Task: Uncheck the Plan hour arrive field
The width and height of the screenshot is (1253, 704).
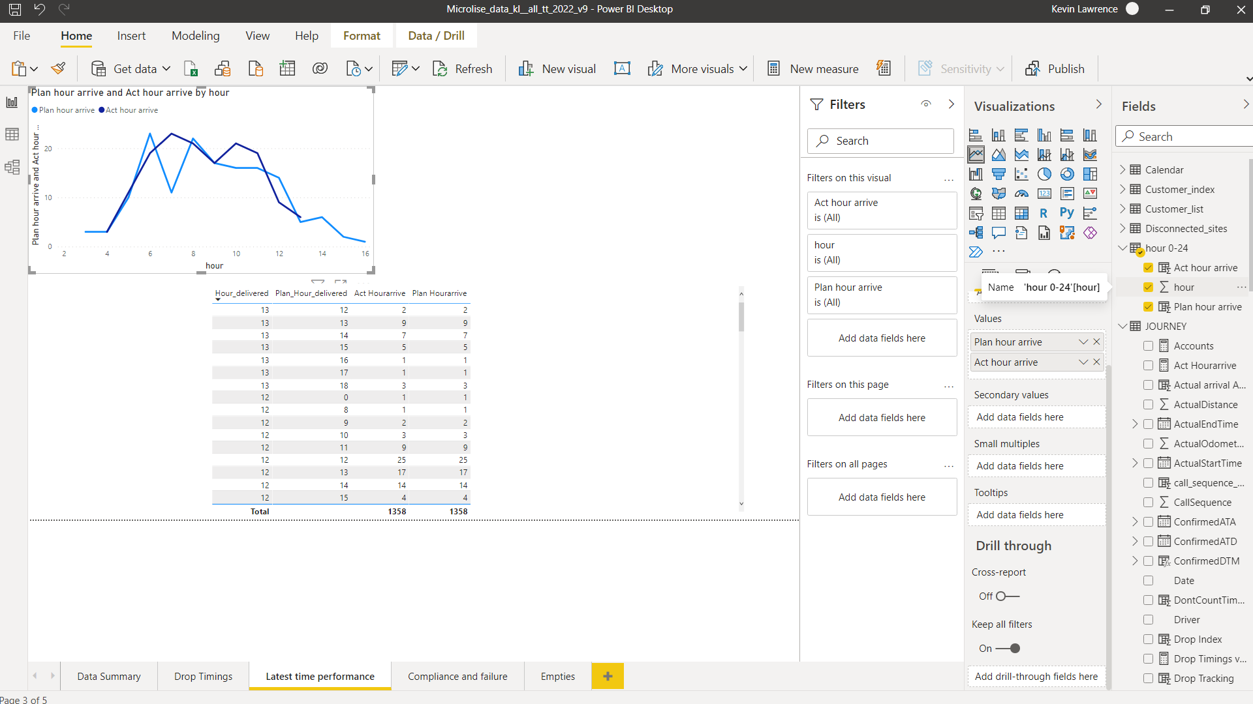Action: (x=1148, y=307)
